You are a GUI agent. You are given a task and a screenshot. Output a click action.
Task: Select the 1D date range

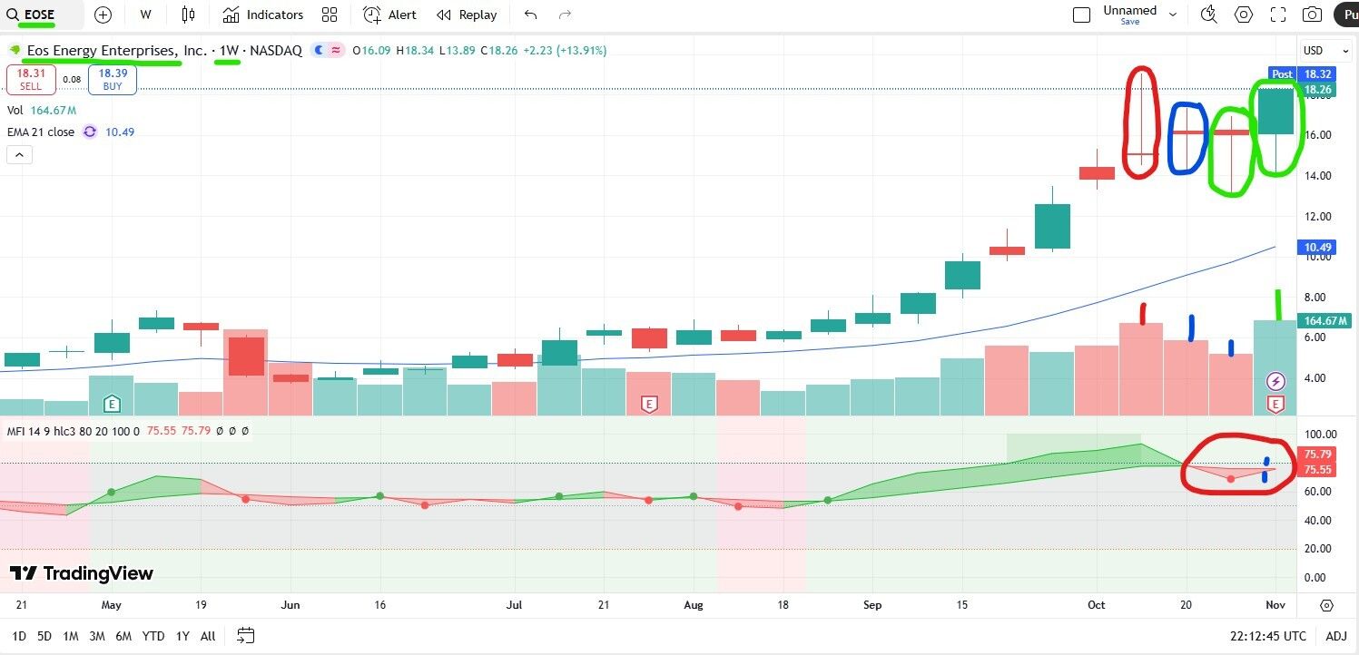point(19,636)
